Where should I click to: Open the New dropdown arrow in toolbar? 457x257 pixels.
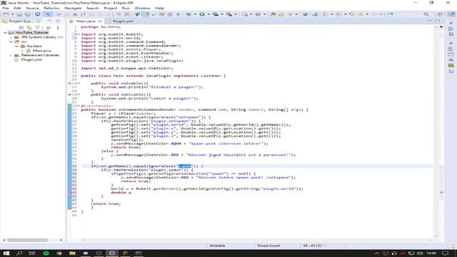pos(12,14)
